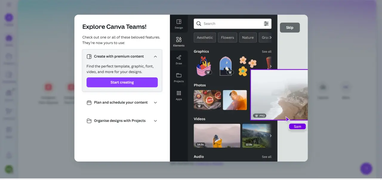The width and height of the screenshot is (382, 180).
Task: Click the folder icon beside Organise designs
Action: pyautogui.click(x=89, y=121)
